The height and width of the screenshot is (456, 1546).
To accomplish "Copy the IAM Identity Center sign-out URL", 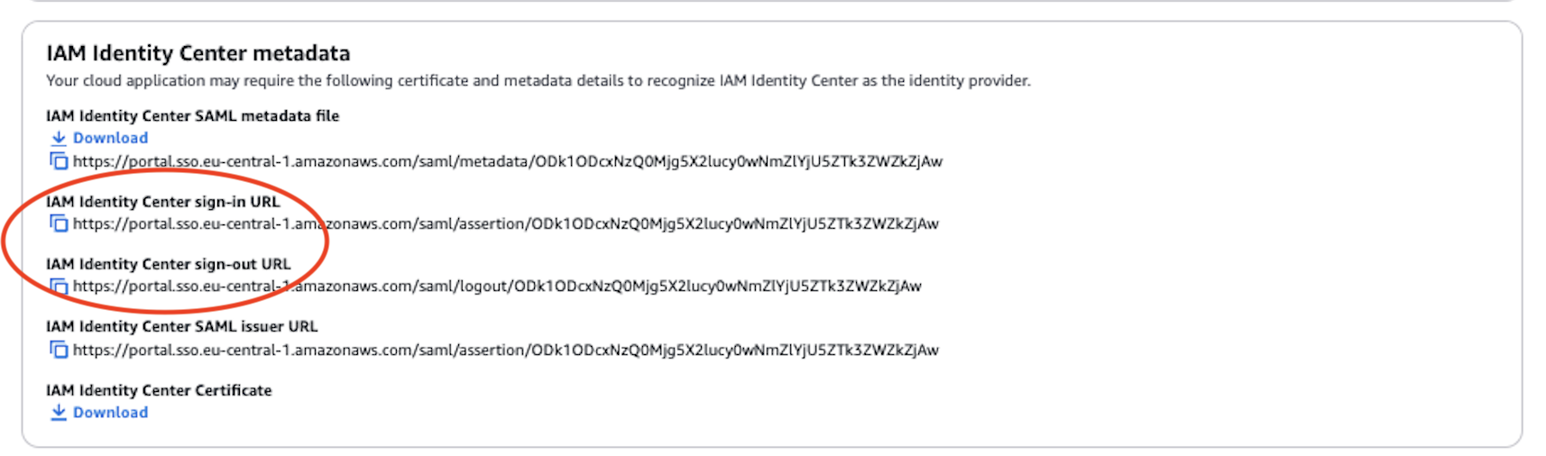I will pos(59,287).
